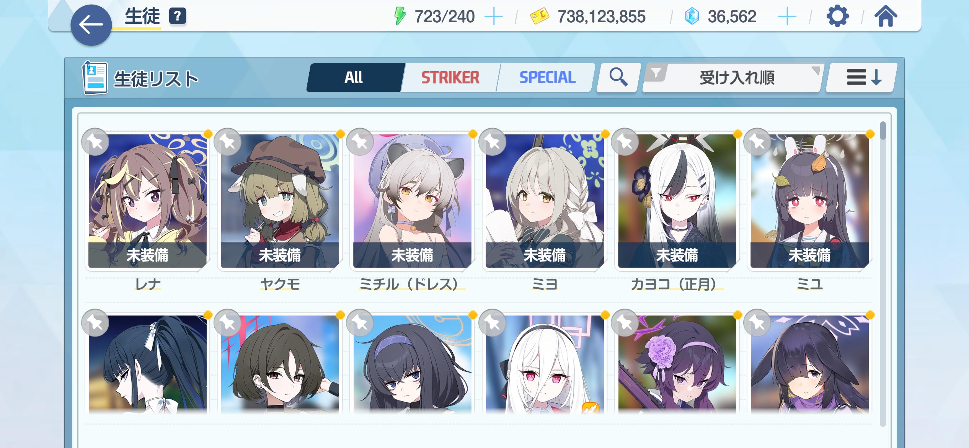Screen dimensions: 969x448
Task: Buy gems with the plus beside 36,562
Action: tap(787, 17)
